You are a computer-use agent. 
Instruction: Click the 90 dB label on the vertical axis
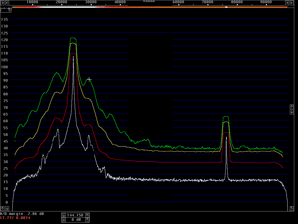click(6, 80)
